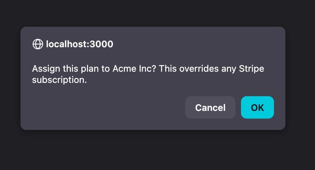Click "Acme Inc?" in the dialog text
Image resolution: width=315 pixels, height=170 pixels.
tap(134, 69)
